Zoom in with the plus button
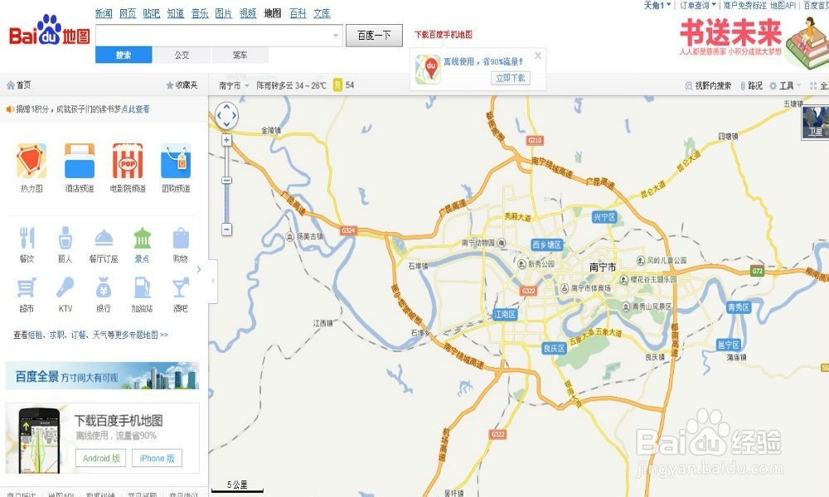Viewport: 829px width, 497px height. [227, 140]
